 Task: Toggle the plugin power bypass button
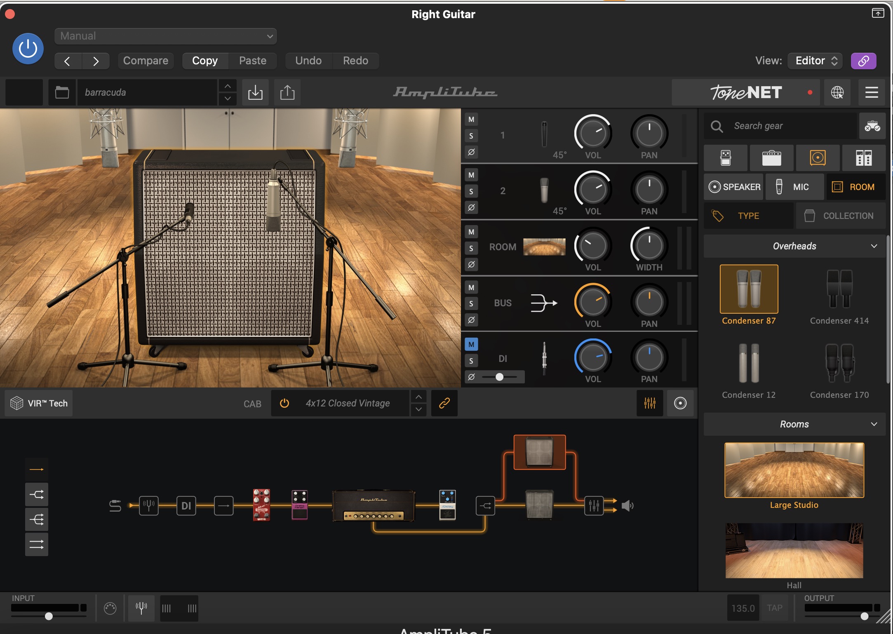click(28, 49)
